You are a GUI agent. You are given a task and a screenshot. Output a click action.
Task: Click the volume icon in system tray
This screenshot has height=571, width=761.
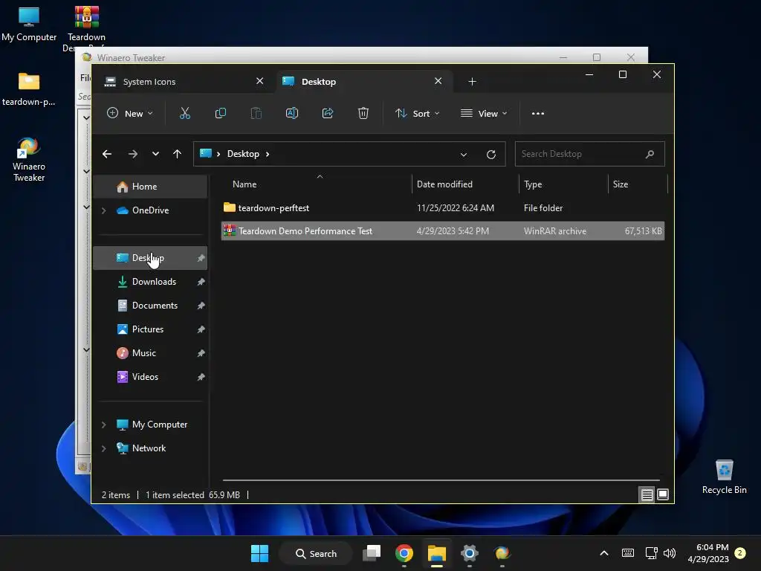670,553
